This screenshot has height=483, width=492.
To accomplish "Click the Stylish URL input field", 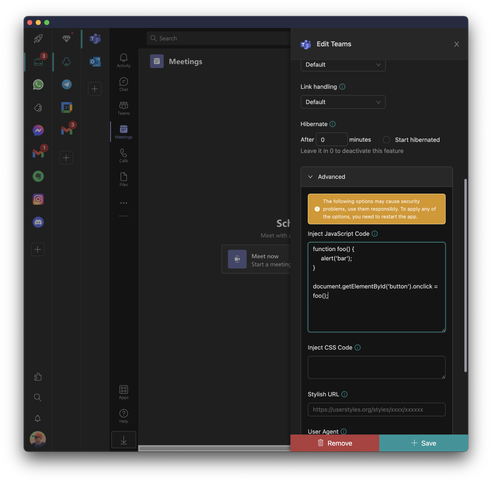I will 376,409.
